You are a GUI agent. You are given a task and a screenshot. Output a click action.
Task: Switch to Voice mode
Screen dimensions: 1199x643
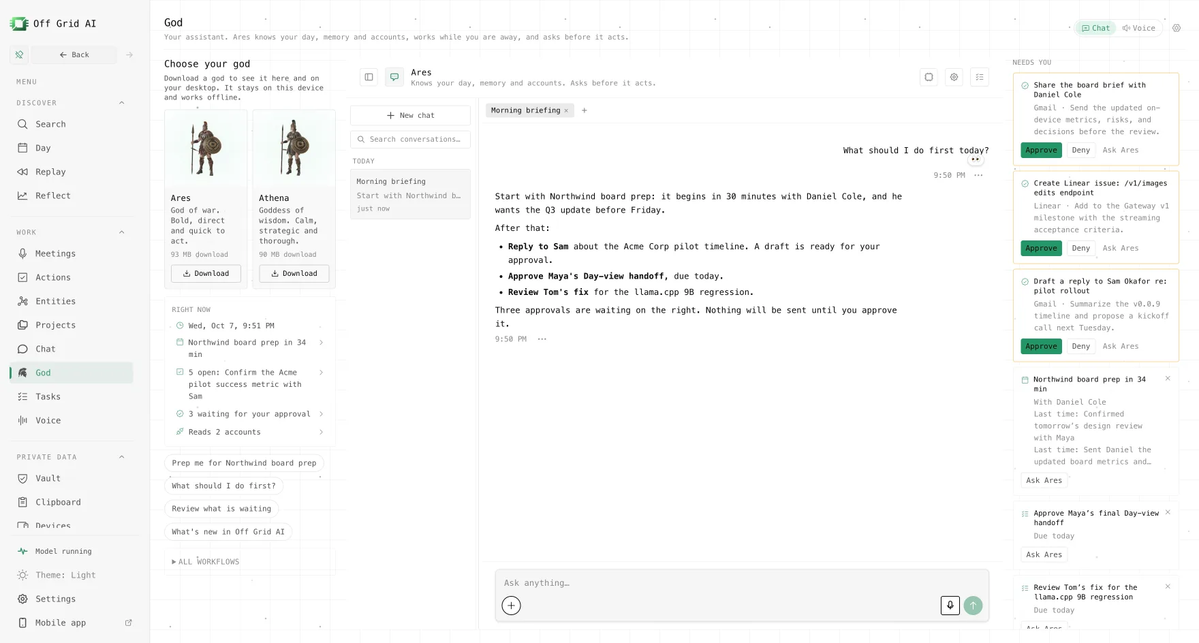tap(1139, 28)
